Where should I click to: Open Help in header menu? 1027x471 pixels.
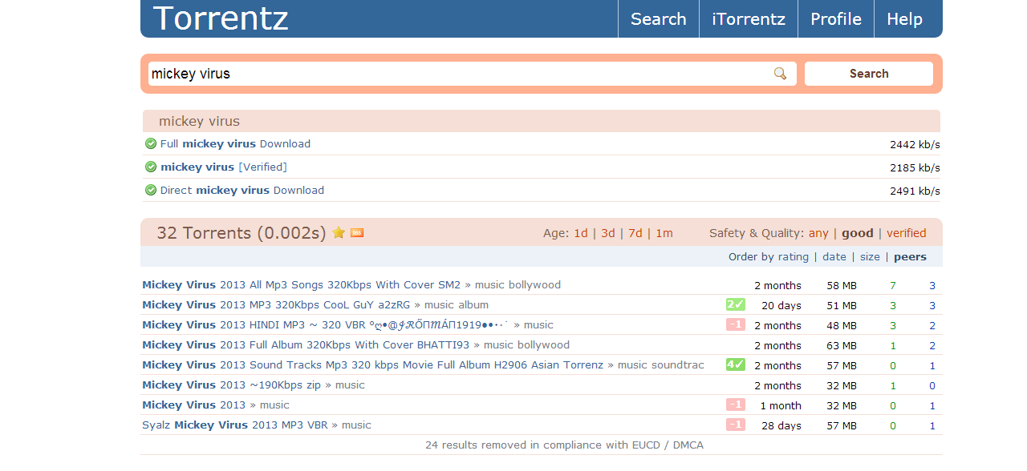[904, 19]
